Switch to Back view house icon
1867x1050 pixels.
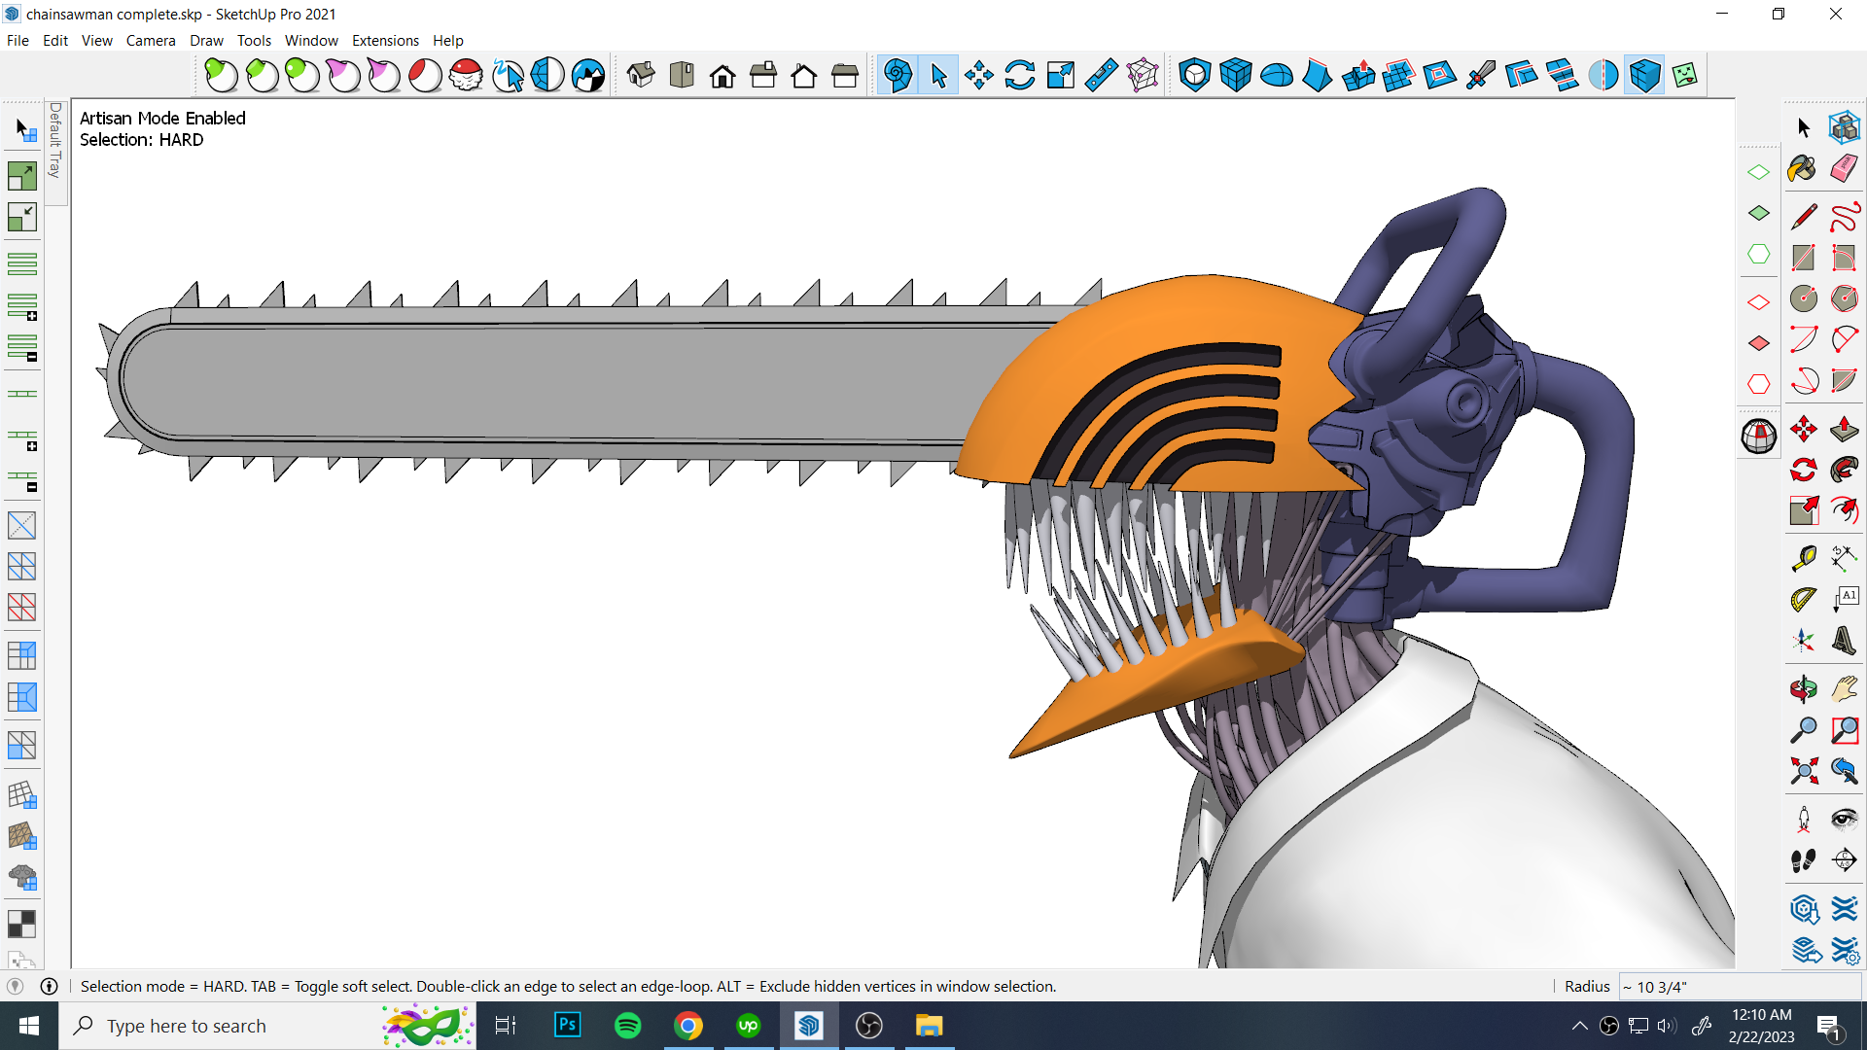pos(804,75)
